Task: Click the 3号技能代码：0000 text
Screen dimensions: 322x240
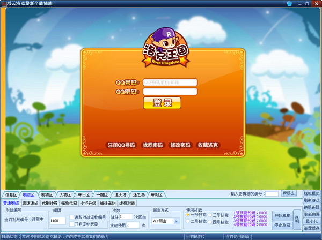Action: pyautogui.click(x=250, y=221)
